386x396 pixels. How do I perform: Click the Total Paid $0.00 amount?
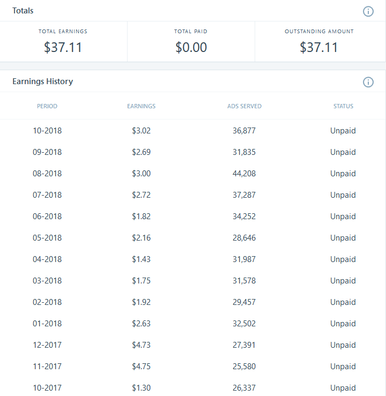click(191, 47)
